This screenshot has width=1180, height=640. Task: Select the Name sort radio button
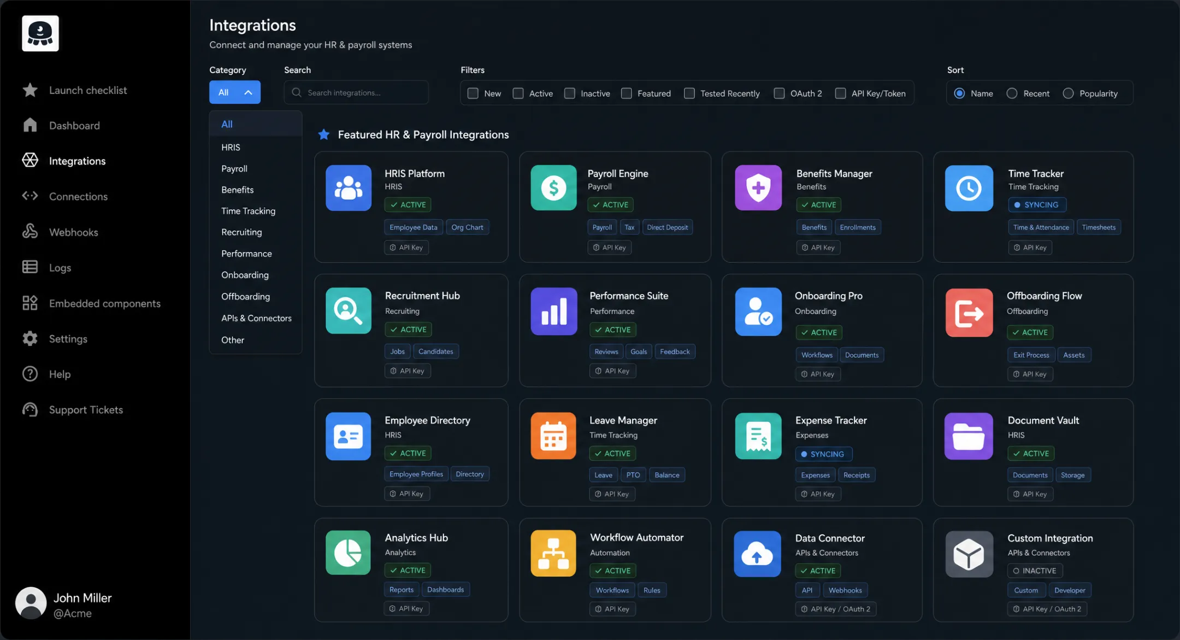pyautogui.click(x=959, y=93)
